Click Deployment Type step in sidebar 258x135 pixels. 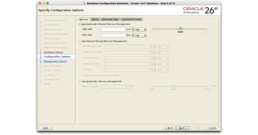tap(53, 30)
